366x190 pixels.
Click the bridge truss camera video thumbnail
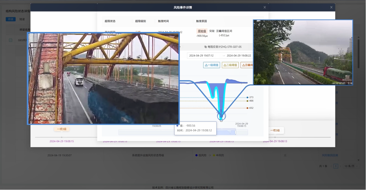[x=103, y=78]
